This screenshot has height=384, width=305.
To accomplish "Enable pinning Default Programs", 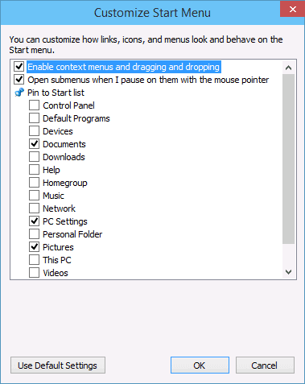I will tap(34, 118).
